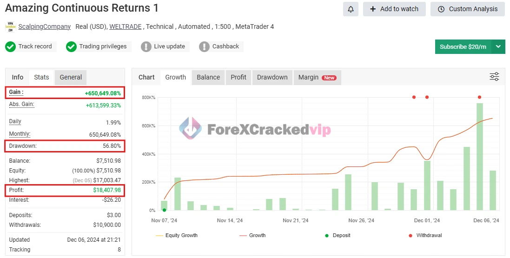
Task: Toggle Withdrawal markers in legend
Action: coord(424,235)
